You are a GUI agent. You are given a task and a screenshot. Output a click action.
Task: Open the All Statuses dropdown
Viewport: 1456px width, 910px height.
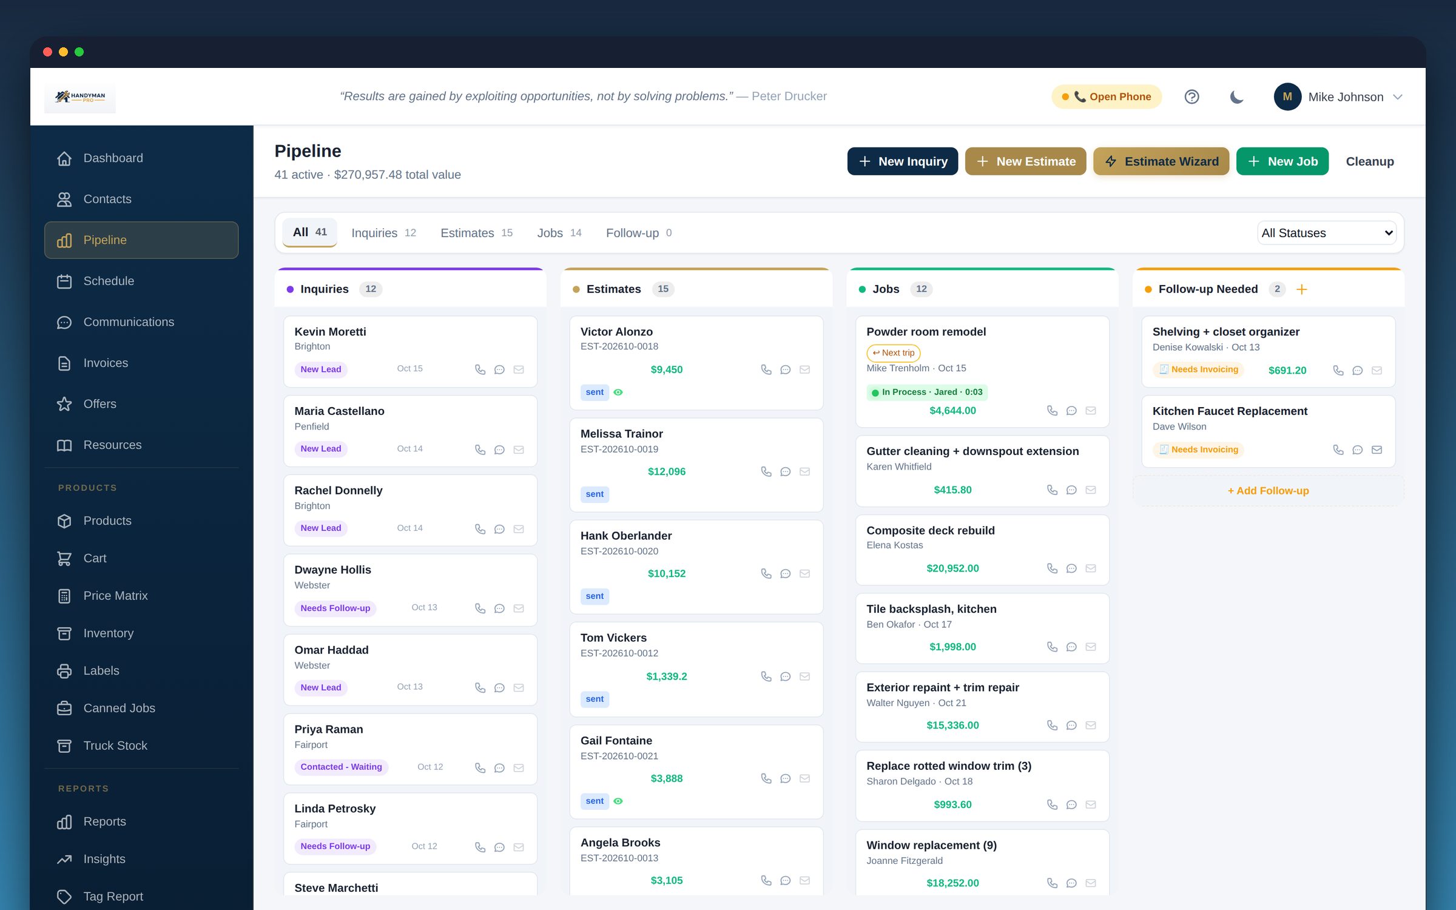click(1327, 233)
